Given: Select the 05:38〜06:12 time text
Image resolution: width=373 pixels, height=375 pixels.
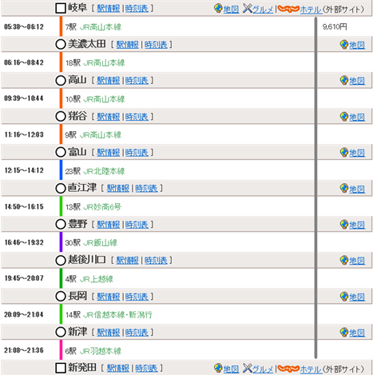Looking at the screenshot, I should pyautogui.click(x=24, y=26).
